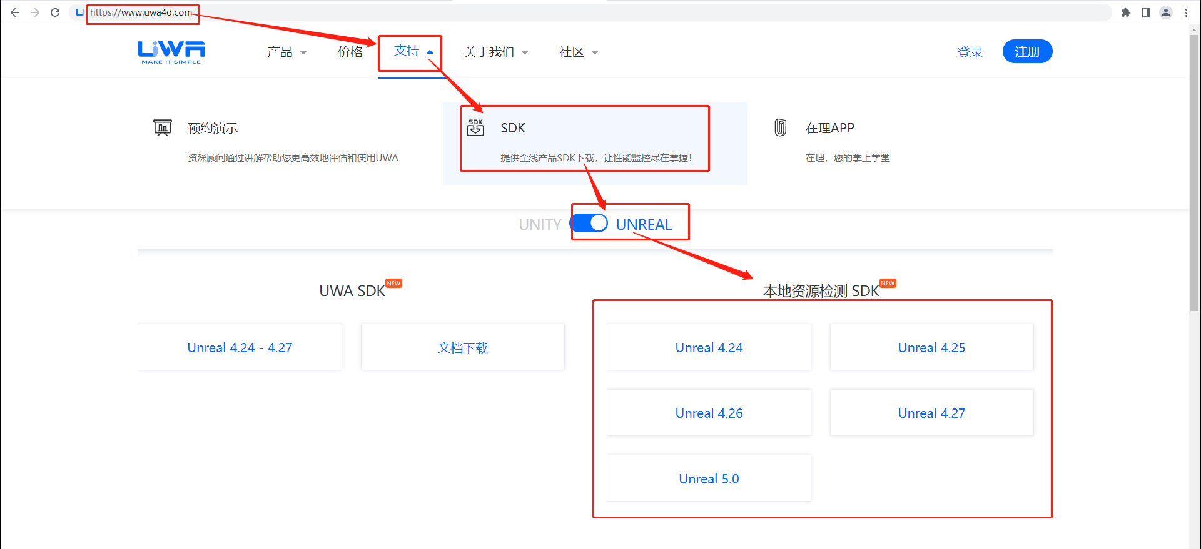Switch the UNITY/UNREAL toggle

coord(589,224)
